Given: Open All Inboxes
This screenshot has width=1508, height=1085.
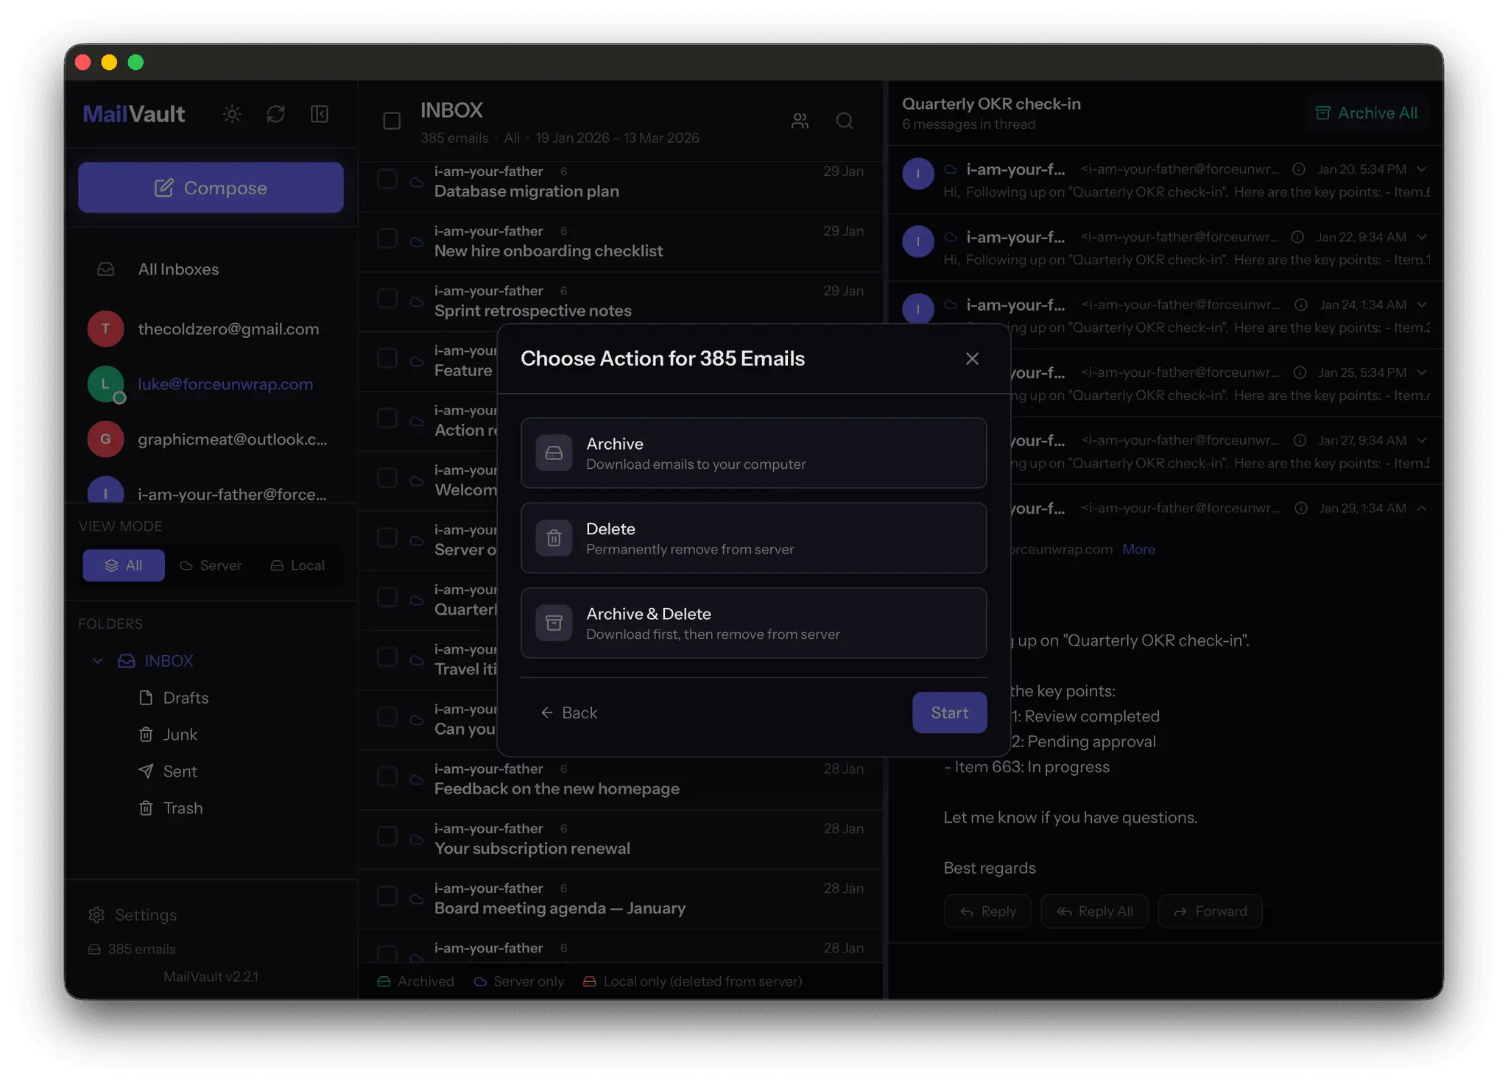Looking at the screenshot, I should [178, 269].
